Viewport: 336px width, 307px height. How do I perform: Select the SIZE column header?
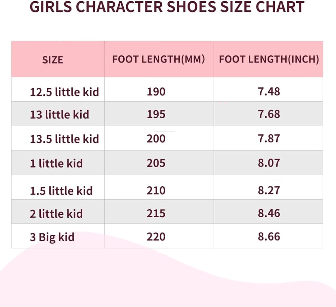coord(53,60)
